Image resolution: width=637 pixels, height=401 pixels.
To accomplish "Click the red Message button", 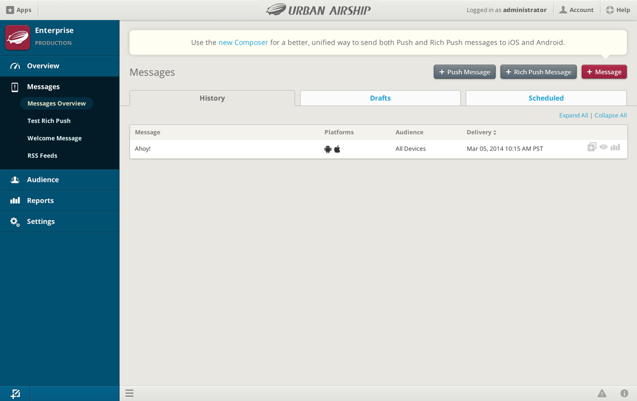I will click(x=604, y=72).
